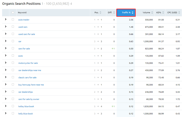Tick the checkbox for used cars row
Image resolution: width=182 pixels, height=117 pixels.
pos(13,27)
